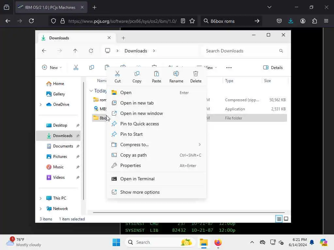Viewport: 334px width, 250px height.
Task: Open Firefox downloads panel
Action: click(x=291, y=21)
